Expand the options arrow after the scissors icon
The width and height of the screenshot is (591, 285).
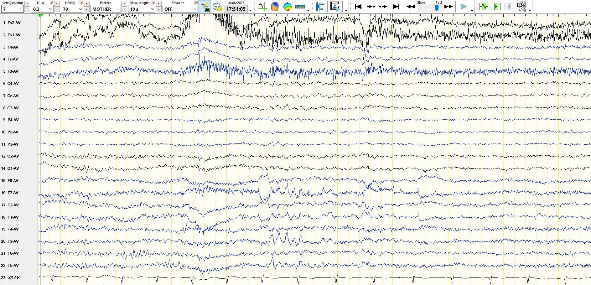[530, 10]
